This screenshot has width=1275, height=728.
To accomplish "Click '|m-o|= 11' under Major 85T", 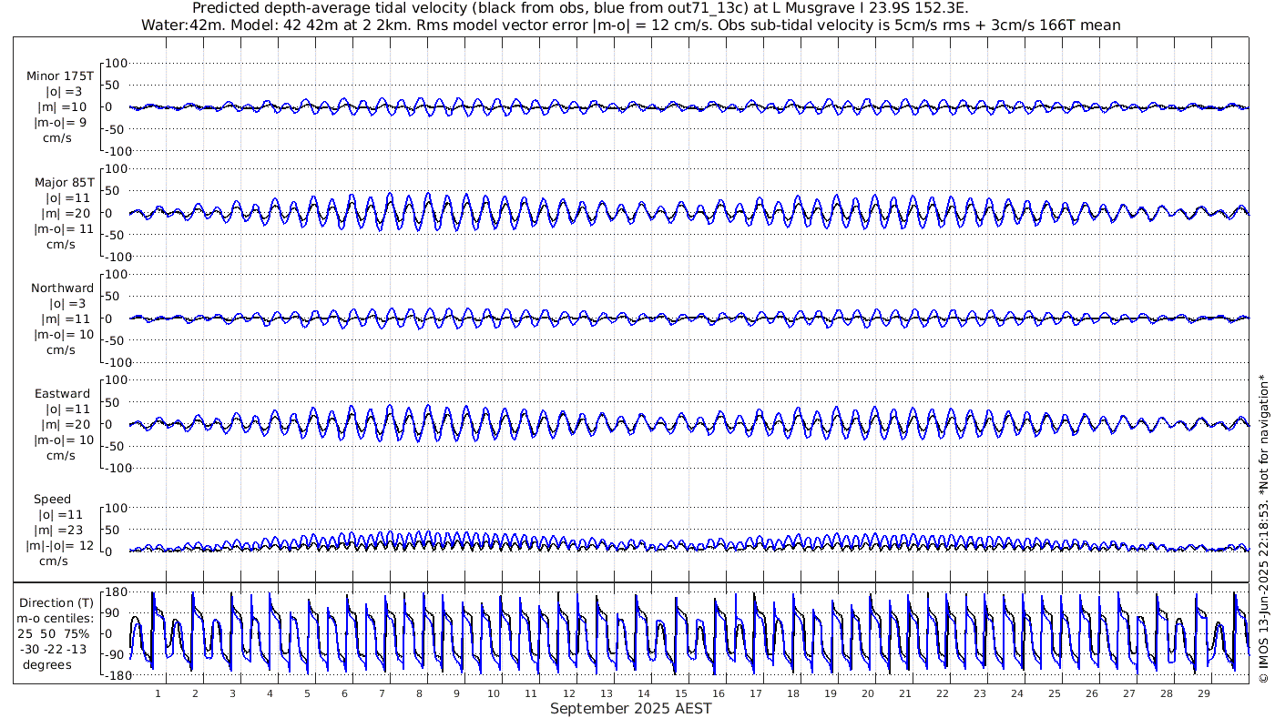I will click(63, 228).
